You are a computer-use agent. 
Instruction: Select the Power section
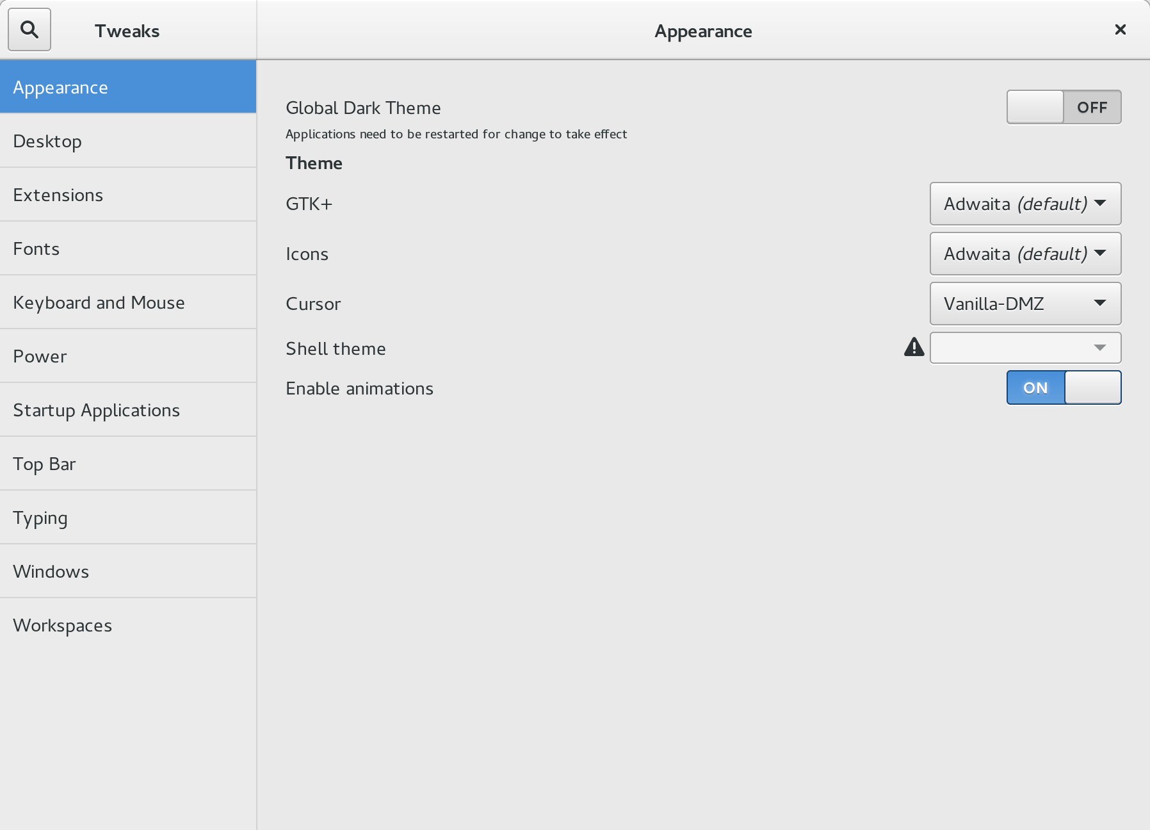tap(128, 356)
